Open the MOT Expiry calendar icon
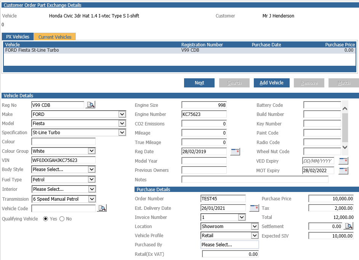Screen dimensions: 359x260 [343, 171]
